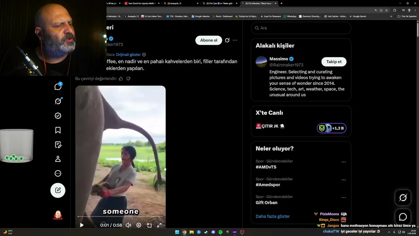Open translation settings gear icon
This screenshot has height=236, width=419.
pyautogui.click(x=144, y=55)
